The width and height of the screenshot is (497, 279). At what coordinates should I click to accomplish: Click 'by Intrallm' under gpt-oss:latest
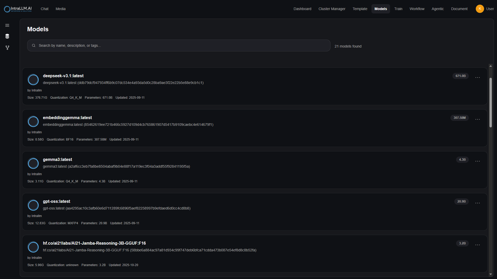click(x=34, y=216)
